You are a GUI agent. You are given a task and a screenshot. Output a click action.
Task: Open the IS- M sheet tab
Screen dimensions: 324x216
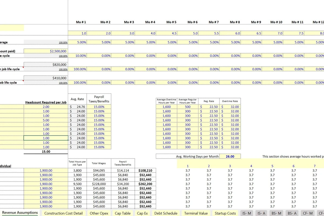point(247,213)
